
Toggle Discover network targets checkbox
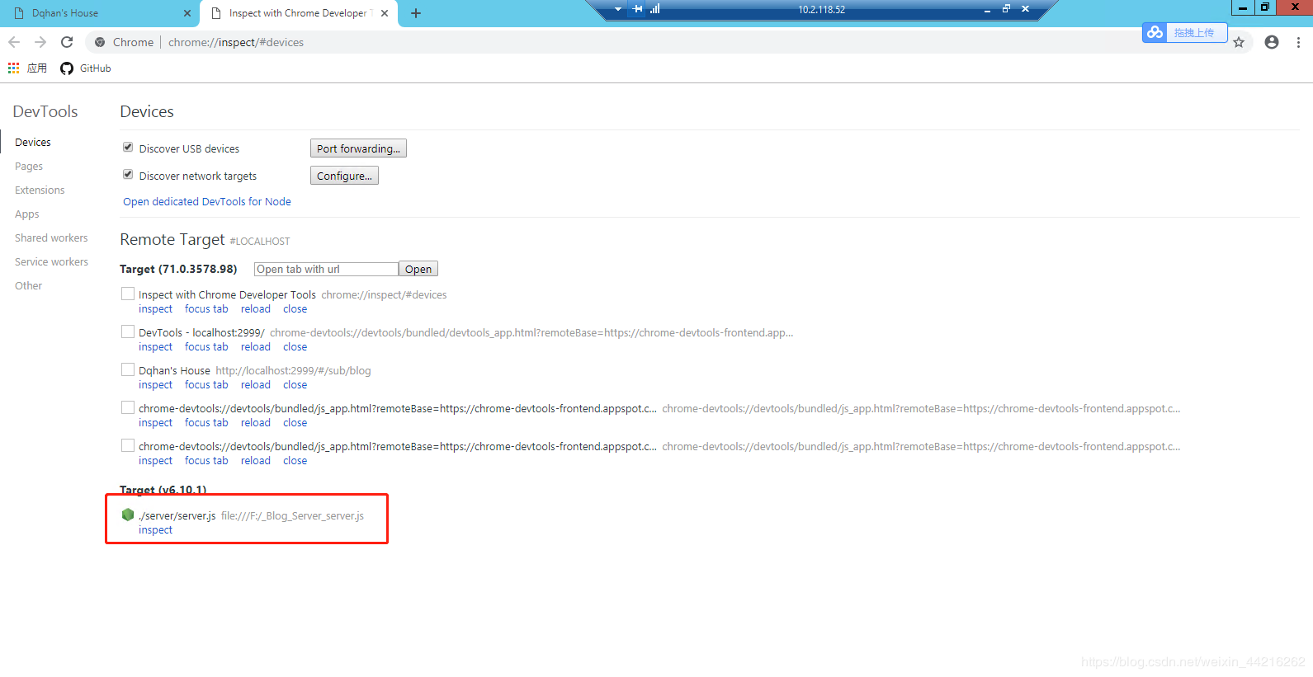point(128,175)
